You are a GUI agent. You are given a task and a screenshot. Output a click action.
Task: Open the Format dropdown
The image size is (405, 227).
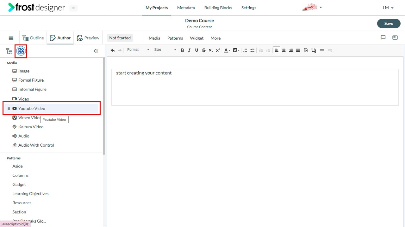click(x=138, y=50)
